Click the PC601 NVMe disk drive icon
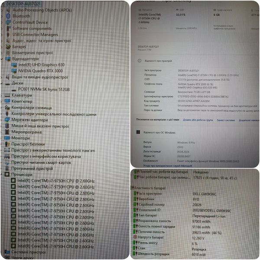The width and height of the screenshot is (260, 260). (x=14, y=90)
